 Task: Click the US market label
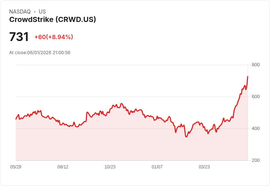tap(42, 12)
